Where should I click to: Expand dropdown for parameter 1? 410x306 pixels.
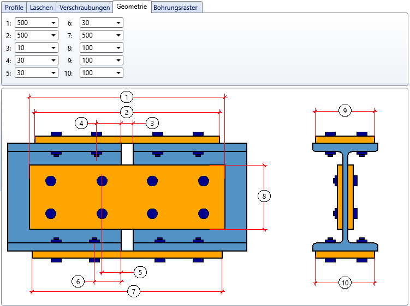coord(53,23)
